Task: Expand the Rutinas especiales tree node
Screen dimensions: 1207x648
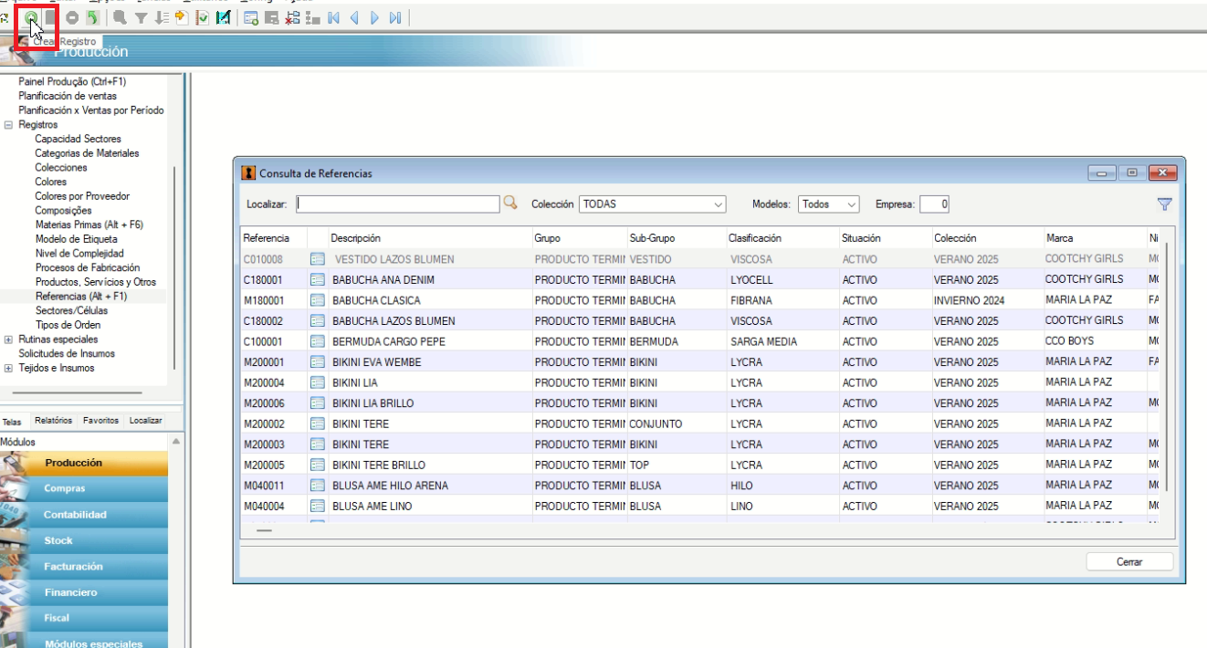Action: coord(9,340)
